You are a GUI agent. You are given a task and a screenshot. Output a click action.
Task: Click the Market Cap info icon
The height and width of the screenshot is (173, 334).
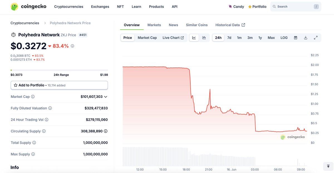click(x=33, y=97)
